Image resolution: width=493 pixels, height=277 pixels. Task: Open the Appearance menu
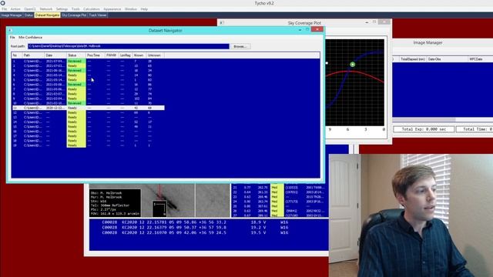tap(112, 9)
